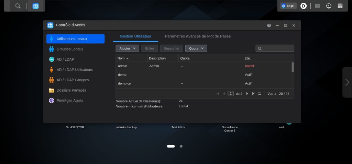The height and width of the screenshot is (164, 352).
Task: Expand the Ajouter dropdown button
Action: (x=127, y=48)
